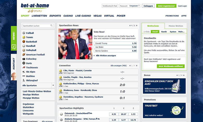Click the search magnifier icon
This screenshot has height=122, width=203.
tap(52, 25)
